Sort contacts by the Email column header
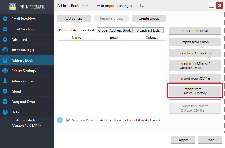Image resolution: width=225 pixels, height=148 pixels. click(x=113, y=38)
